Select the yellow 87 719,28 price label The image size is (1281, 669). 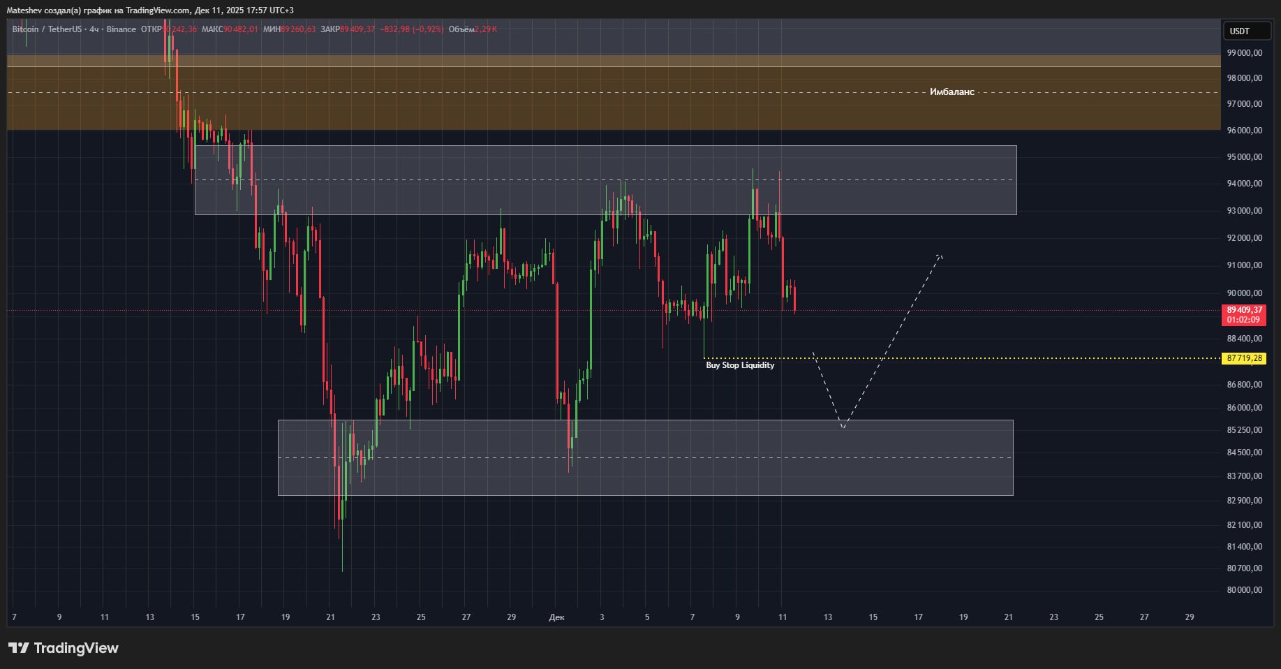(1244, 358)
